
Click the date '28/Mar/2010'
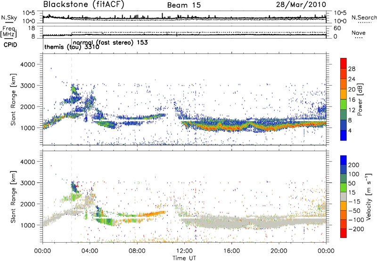(x=301, y=4)
